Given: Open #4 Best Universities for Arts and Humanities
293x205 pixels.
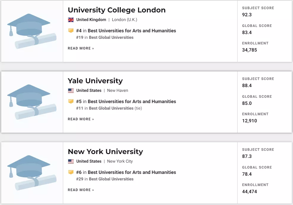Looking at the screenshot, I should point(126,31).
